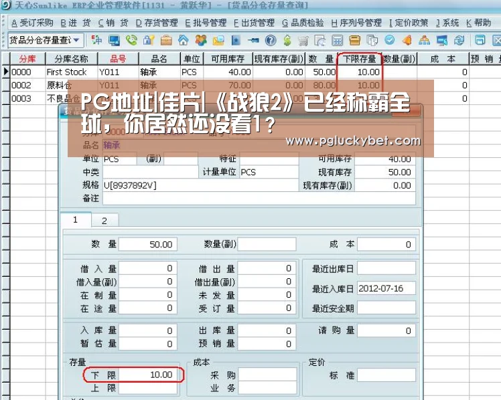Viewport: 501px width, 400px height.
Task: Click the 下限存量 column header
Action: [360, 59]
